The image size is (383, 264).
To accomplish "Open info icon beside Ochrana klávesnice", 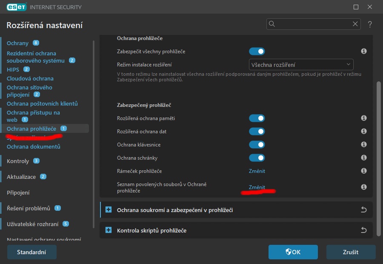I will (x=364, y=144).
